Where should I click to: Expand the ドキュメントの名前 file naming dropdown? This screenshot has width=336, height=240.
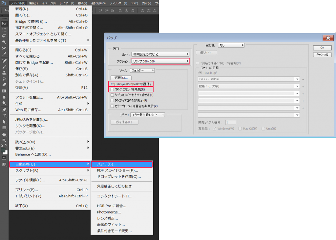[x=249, y=79]
